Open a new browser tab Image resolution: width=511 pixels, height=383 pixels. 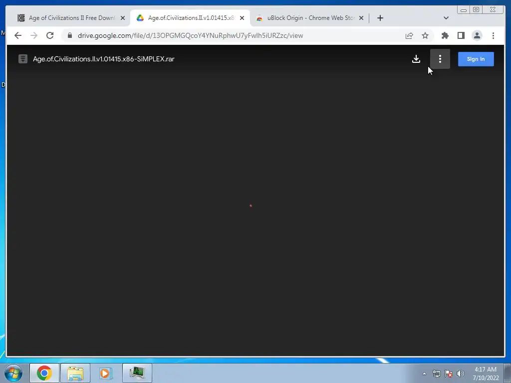380,18
